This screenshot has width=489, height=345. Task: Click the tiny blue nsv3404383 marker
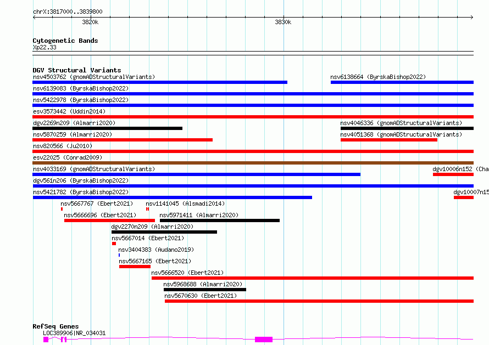(119, 255)
